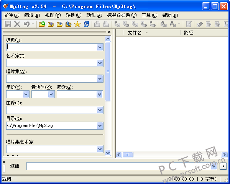Click the Extended Tags notepad icon
Viewport: 230px width, 184px height.
189,24
